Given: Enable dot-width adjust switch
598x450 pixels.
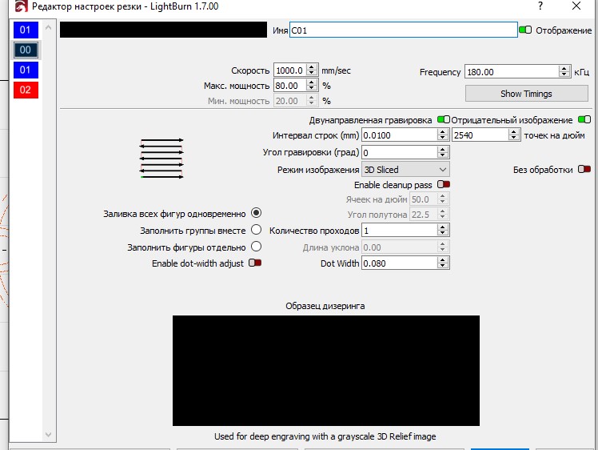Looking at the screenshot, I should pos(256,263).
